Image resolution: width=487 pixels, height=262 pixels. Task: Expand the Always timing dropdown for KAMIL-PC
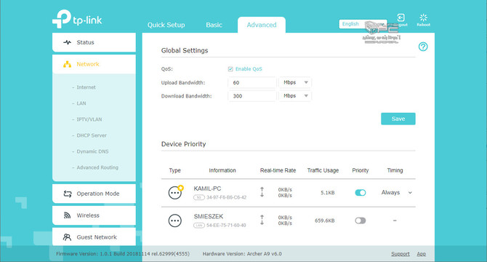(x=410, y=193)
